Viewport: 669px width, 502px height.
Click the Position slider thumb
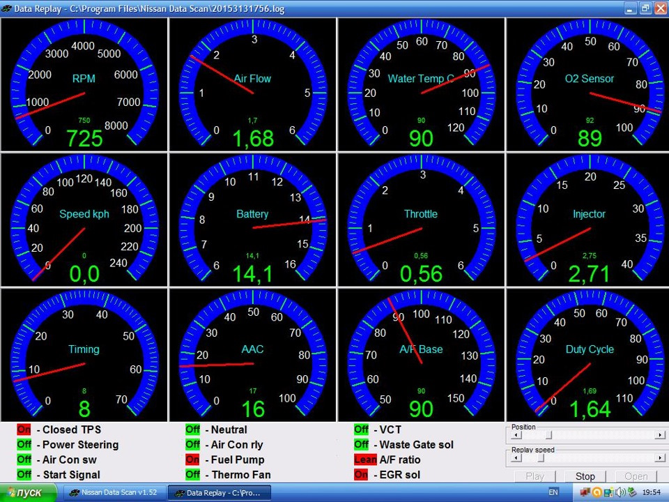[x=548, y=435]
